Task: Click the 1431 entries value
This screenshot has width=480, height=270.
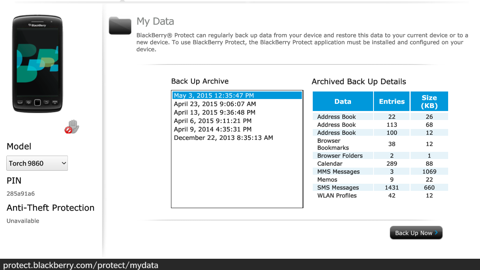Action: tap(392, 187)
